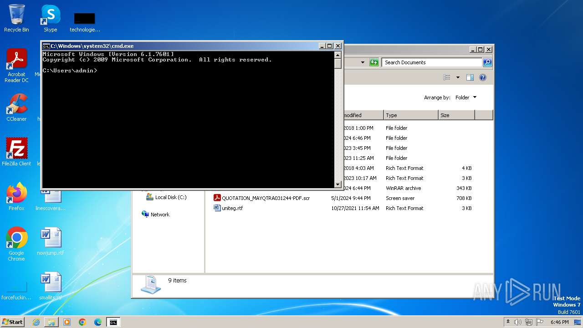Viewport: 583px width, 328px height.
Task: Click the cmd scrollbar down arrow
Action: coord(338,184)
